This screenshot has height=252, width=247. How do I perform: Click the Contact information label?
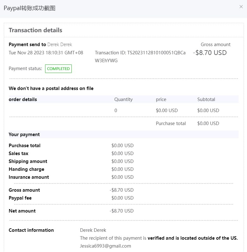click(31, 230)
